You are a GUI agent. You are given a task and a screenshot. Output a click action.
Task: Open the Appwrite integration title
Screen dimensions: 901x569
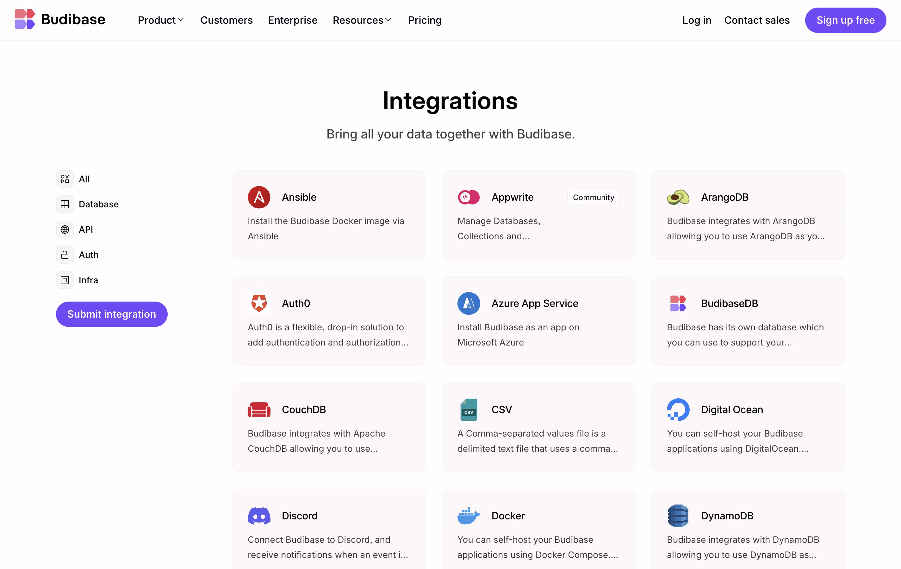pos(512,197)
